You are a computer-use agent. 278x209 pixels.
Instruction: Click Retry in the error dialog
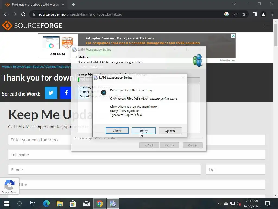click(x=144, y=131)
